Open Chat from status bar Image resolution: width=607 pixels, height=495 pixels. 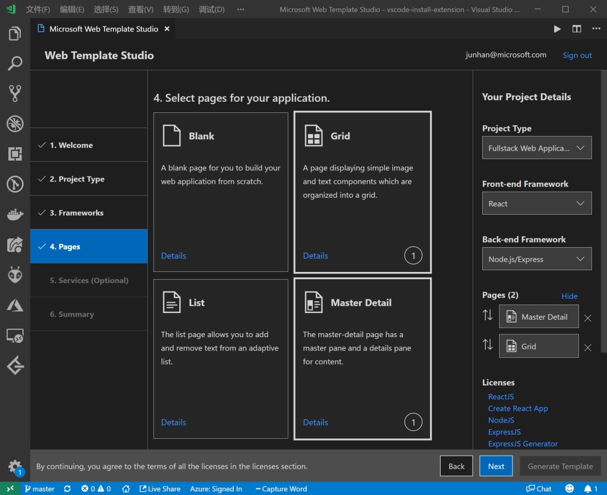[538, 489]
